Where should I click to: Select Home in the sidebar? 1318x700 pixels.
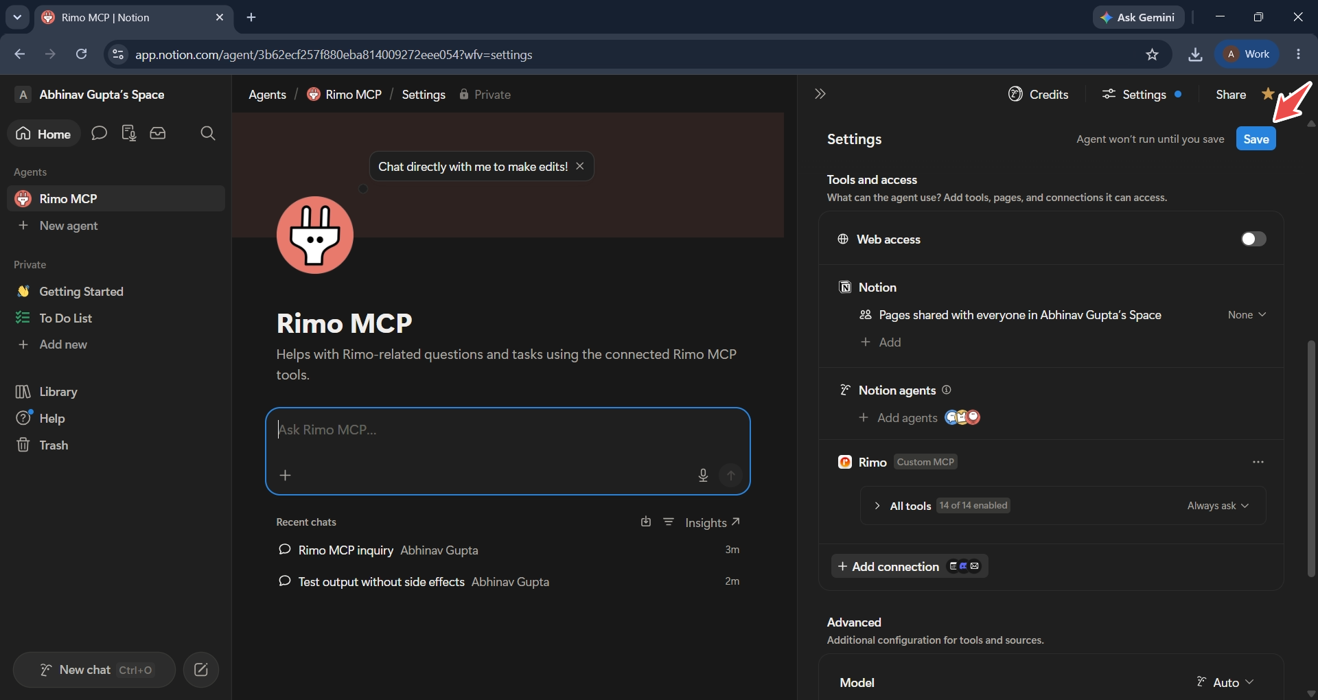tap(44, 133)
